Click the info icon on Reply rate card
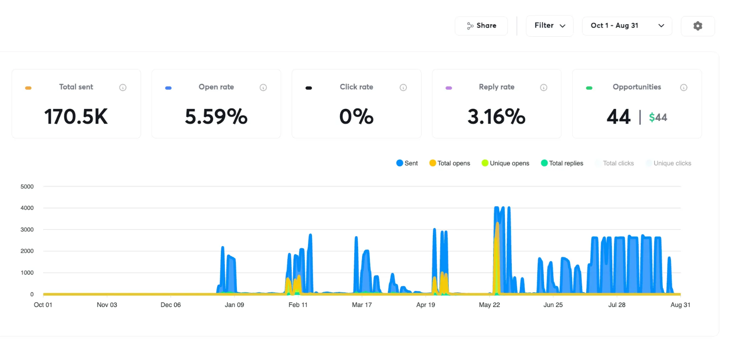Image resolution: width=731 pixels, height=339 pixels. pos(544,88)
